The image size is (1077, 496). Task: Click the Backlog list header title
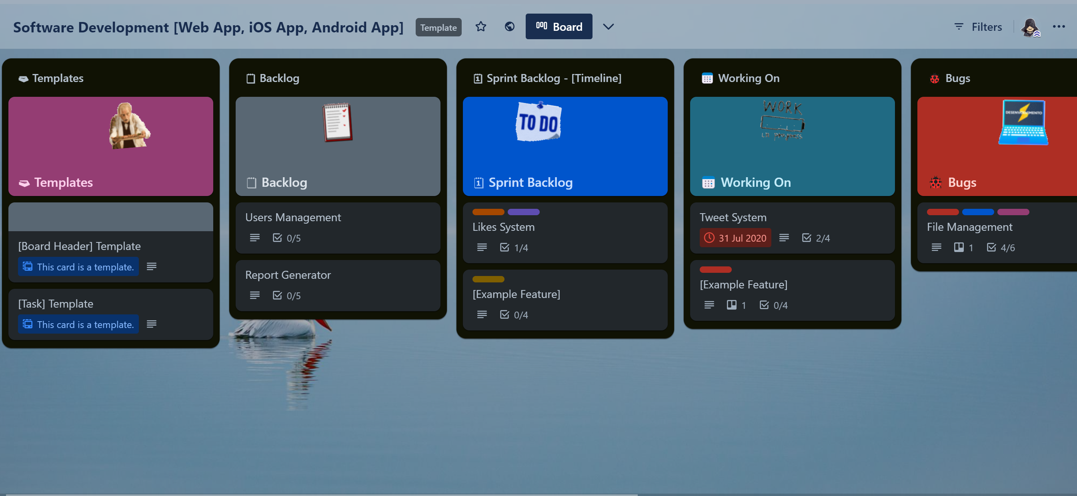[279, 78]
